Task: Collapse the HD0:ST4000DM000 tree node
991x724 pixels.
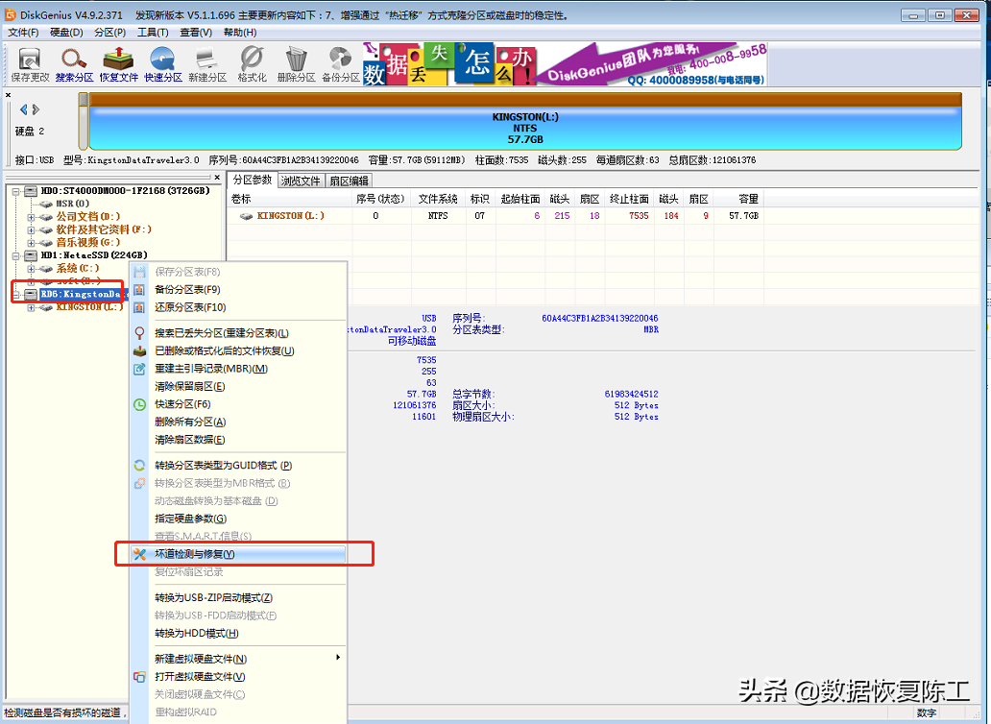Action: (x=15, y=191)
